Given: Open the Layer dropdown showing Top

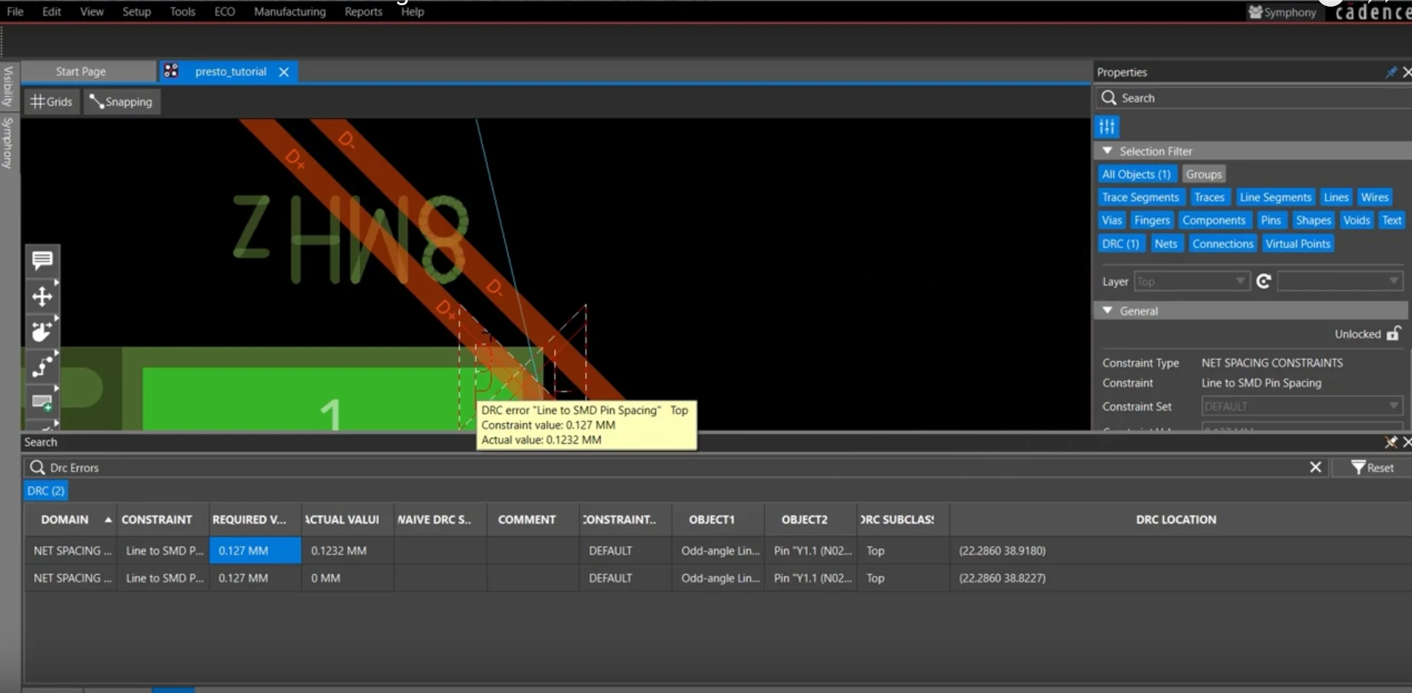Looking at the screenshot, I should [1191, 282].
